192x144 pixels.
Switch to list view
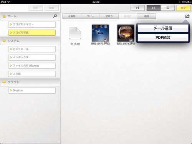[x=167, y=8]
